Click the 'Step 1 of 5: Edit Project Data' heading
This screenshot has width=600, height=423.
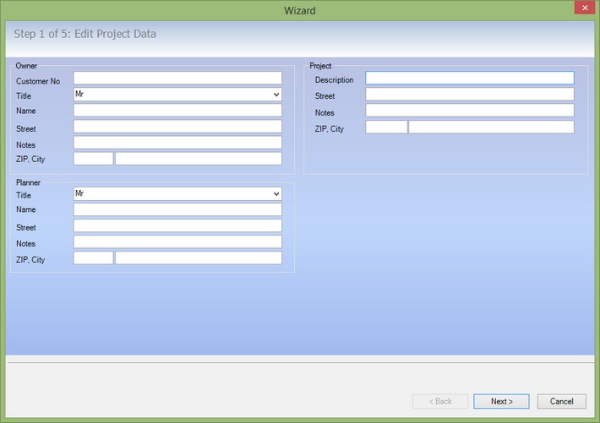(85, 34)
